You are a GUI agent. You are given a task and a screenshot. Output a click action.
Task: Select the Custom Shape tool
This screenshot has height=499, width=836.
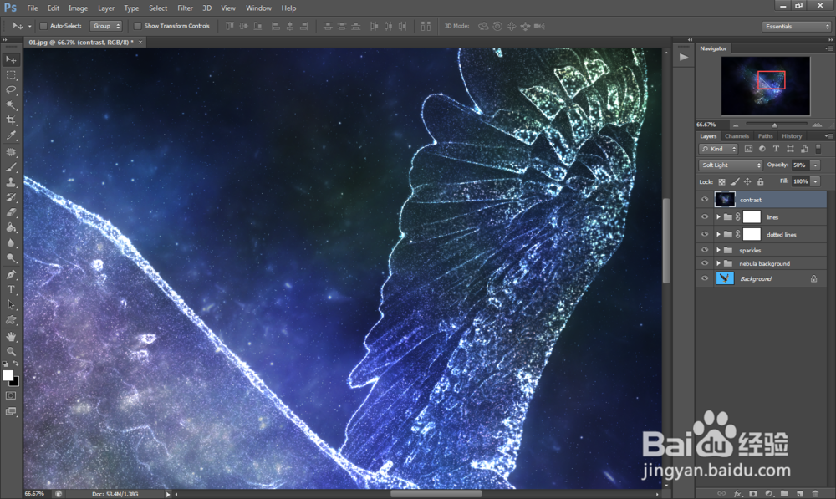[11, 320]
